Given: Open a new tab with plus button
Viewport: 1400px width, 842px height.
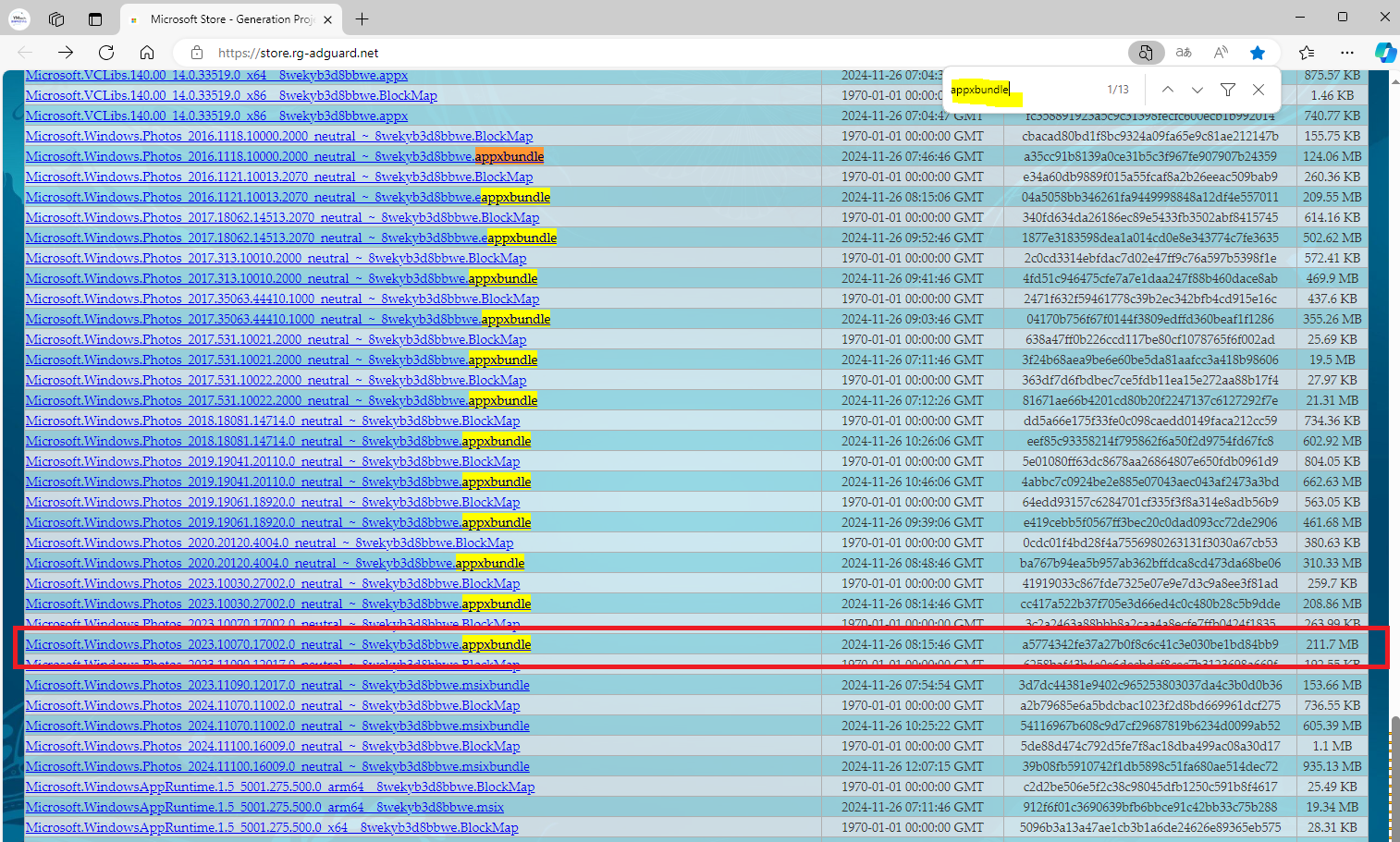Looking at the screenshot, I should [x=362, y=18].
